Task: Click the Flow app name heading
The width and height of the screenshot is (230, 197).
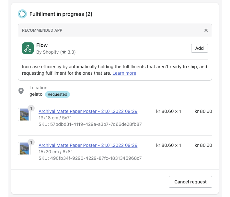Action: click(42, 45)
